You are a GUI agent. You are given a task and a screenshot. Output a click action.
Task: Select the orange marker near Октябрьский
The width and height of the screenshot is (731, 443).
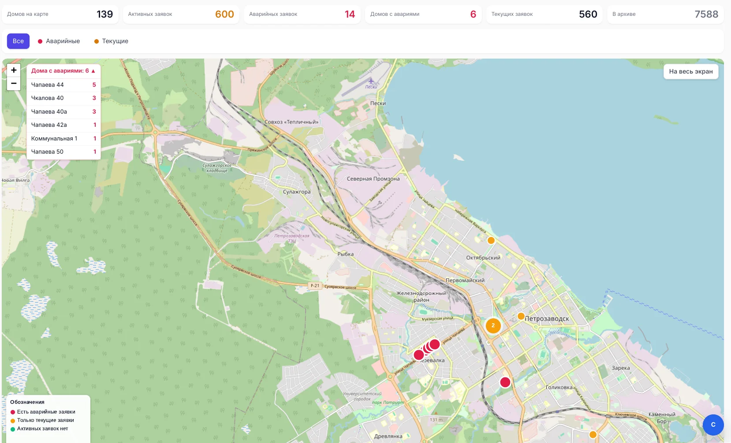(x=491, y=240)
